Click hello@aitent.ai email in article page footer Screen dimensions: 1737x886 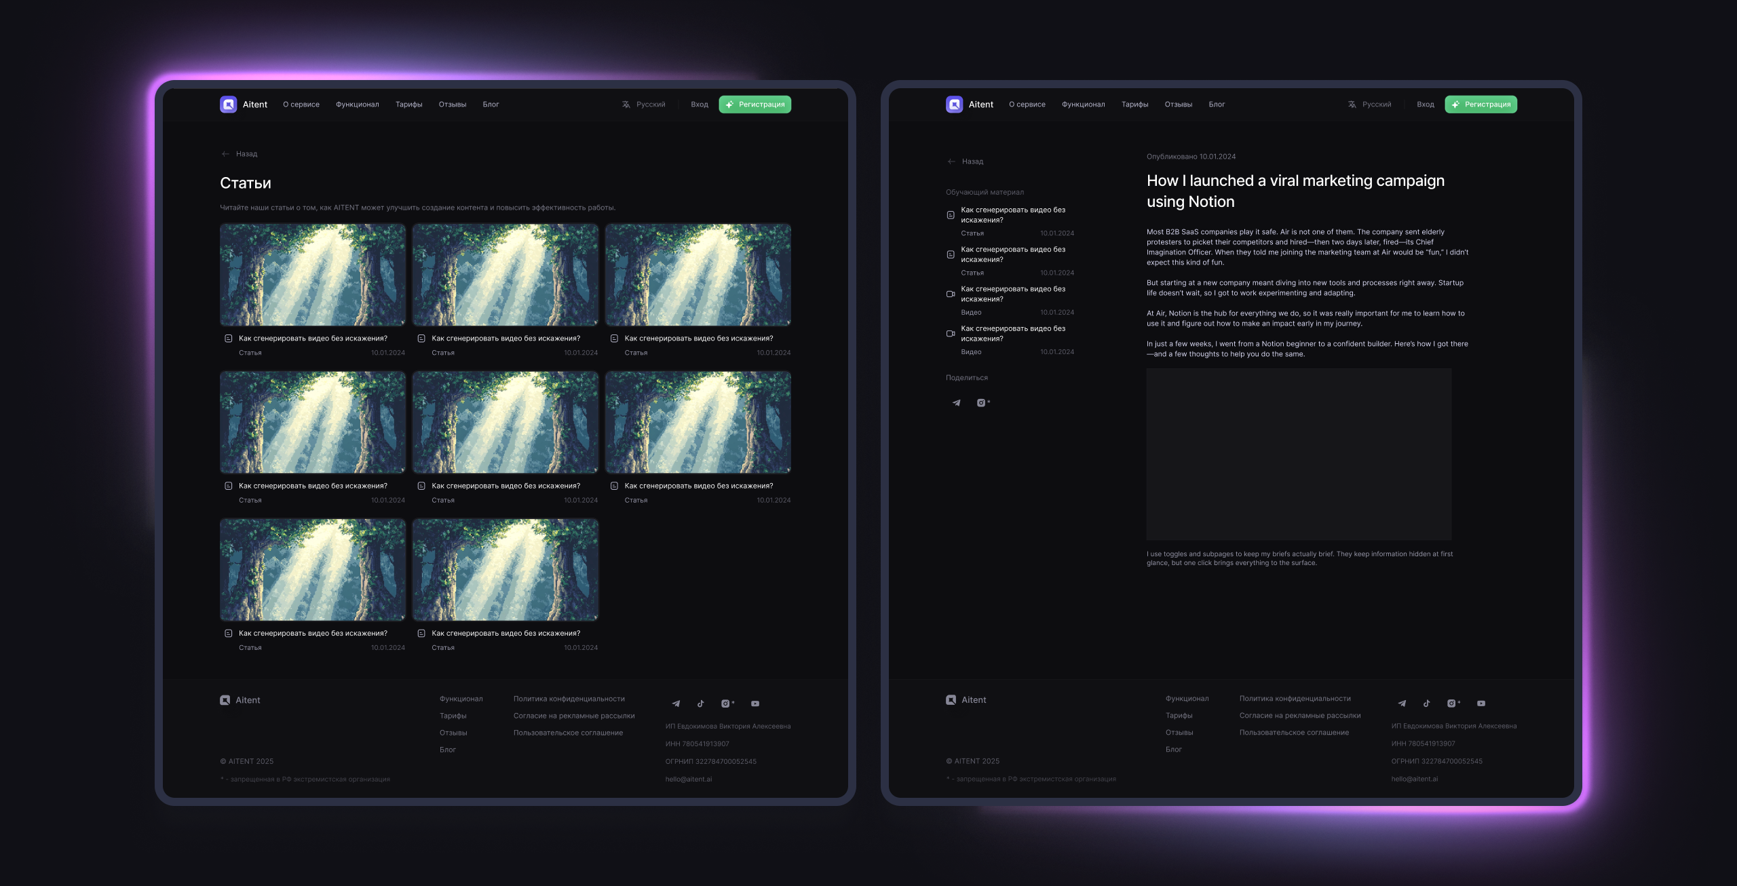(x=1414, y=779)
